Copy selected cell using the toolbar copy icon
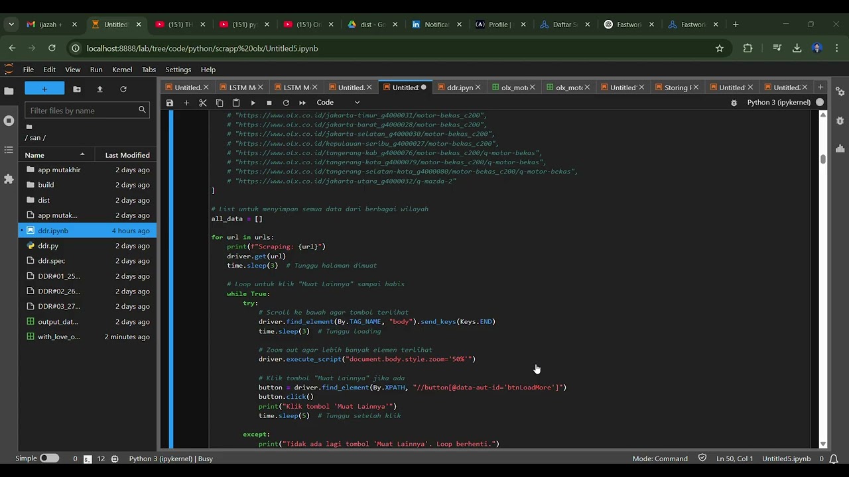Viewport: 849px width, 477px height. click(x=220, y=103)
